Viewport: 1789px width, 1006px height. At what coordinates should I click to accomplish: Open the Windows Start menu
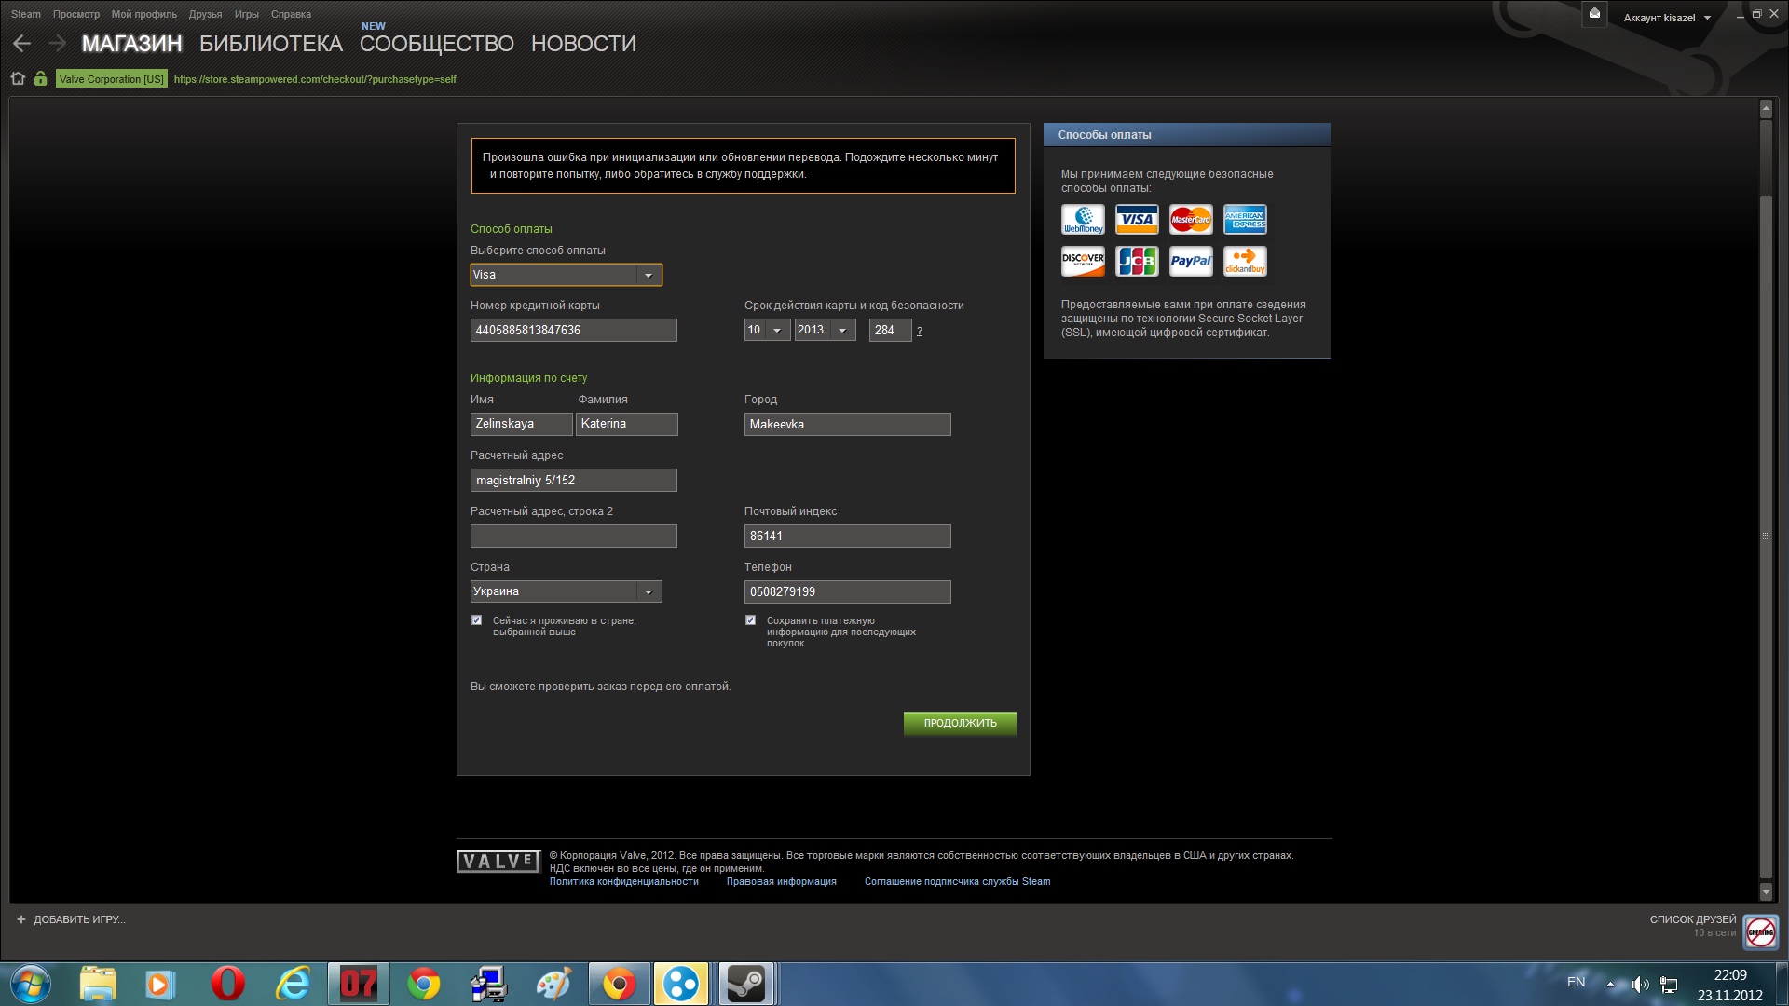(x=31, y=984)
